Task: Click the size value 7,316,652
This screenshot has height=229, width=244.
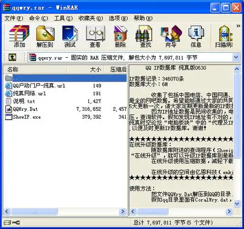Action: pos(89,109)
